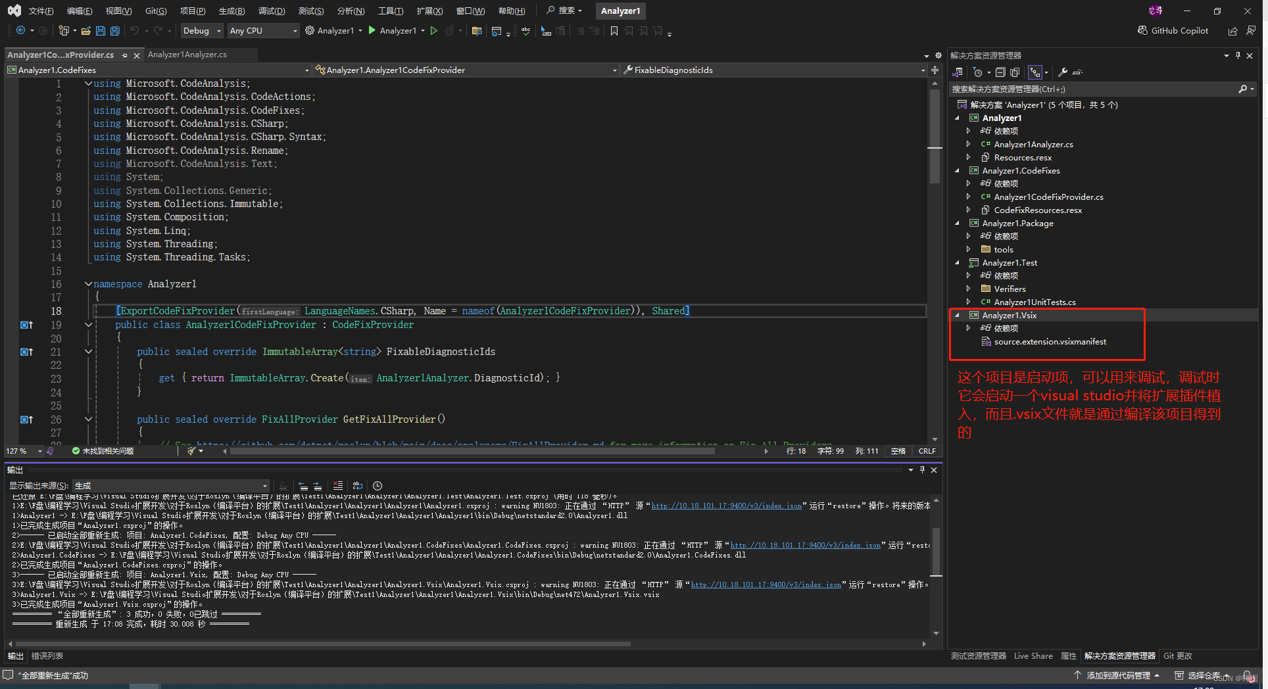The height and width of the screenshot is (689, 1268).
Task: Click Collapse All icon in Solution Explorer
Action: (1000, 72)
